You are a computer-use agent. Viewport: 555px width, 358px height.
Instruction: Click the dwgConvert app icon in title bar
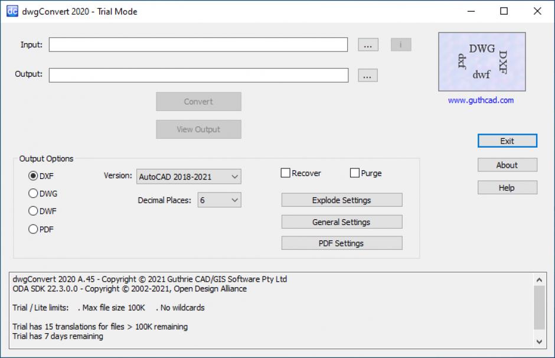pos(12,11)
